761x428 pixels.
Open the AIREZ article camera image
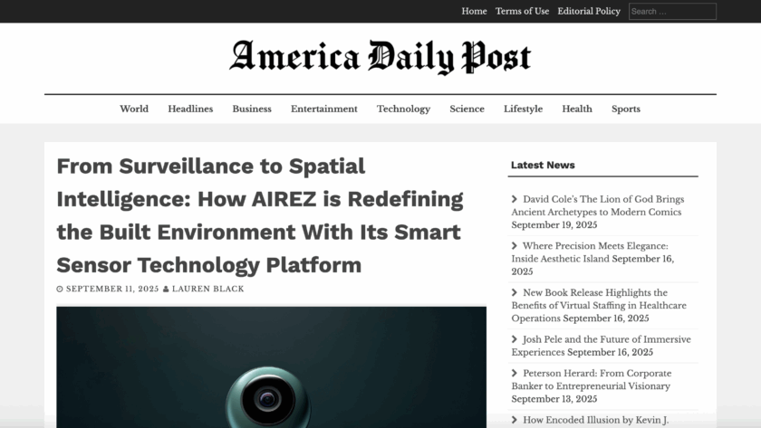271,366
